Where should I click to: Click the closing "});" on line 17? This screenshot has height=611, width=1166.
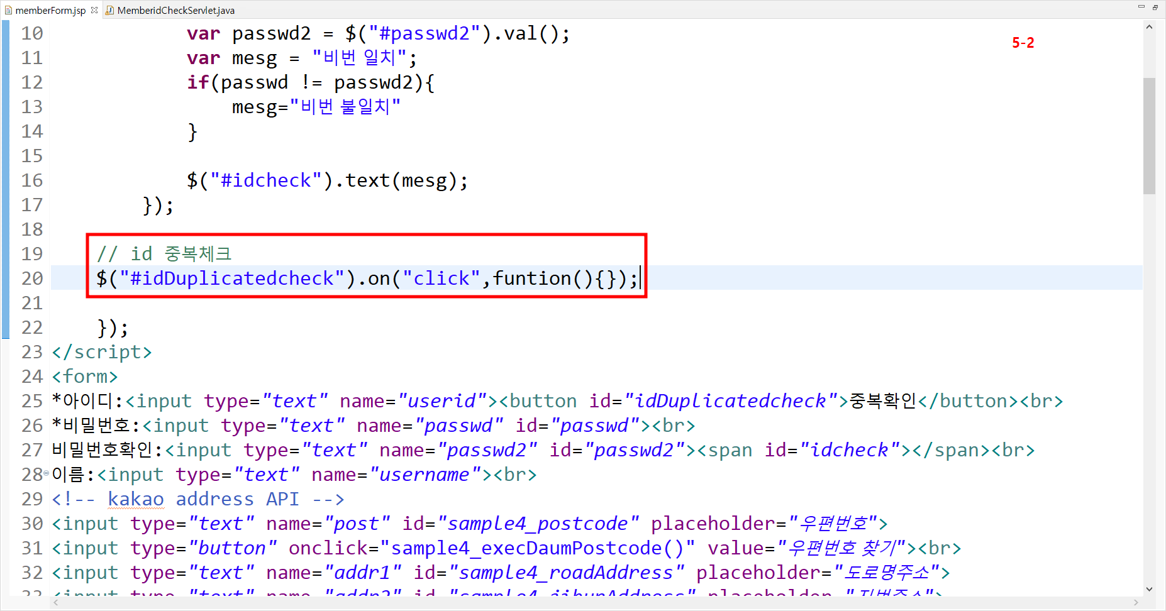[158, 205]
